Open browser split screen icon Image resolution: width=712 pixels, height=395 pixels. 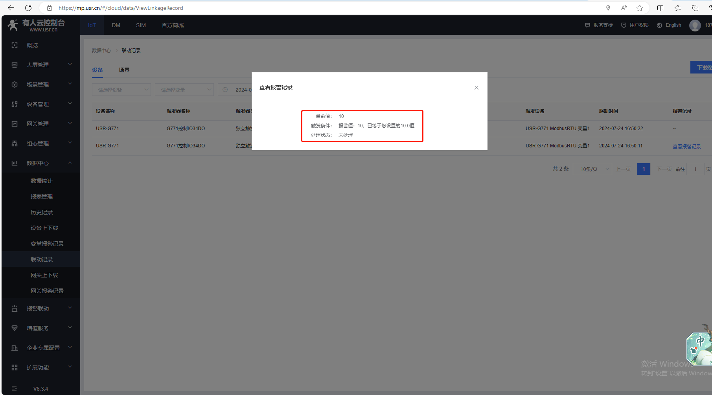[660, 8]
